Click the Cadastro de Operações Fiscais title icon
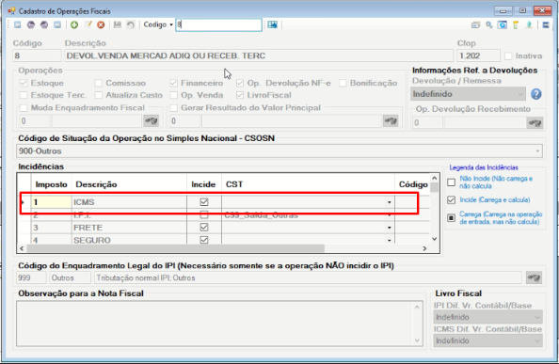The width and height of the screenshot is (559, 364). [x=11, y=11]
